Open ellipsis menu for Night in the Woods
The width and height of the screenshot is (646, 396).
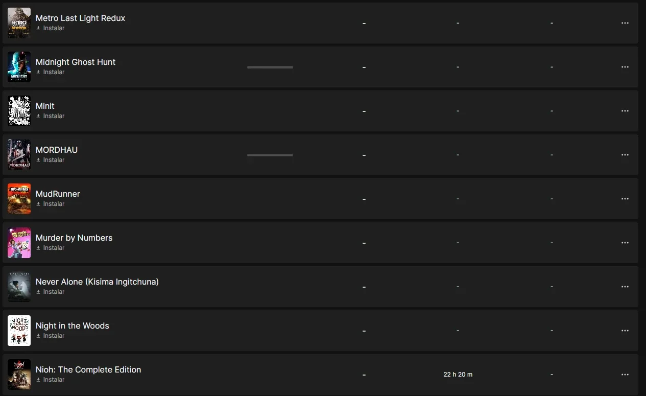coord(625,331)
